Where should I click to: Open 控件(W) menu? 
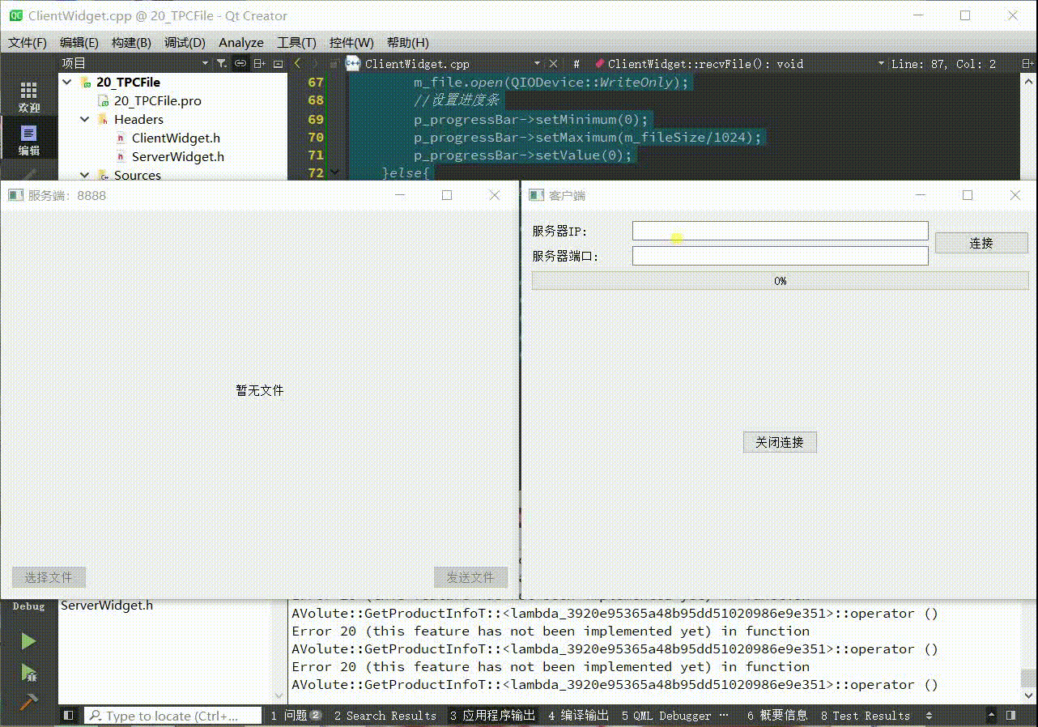(351, 42)
